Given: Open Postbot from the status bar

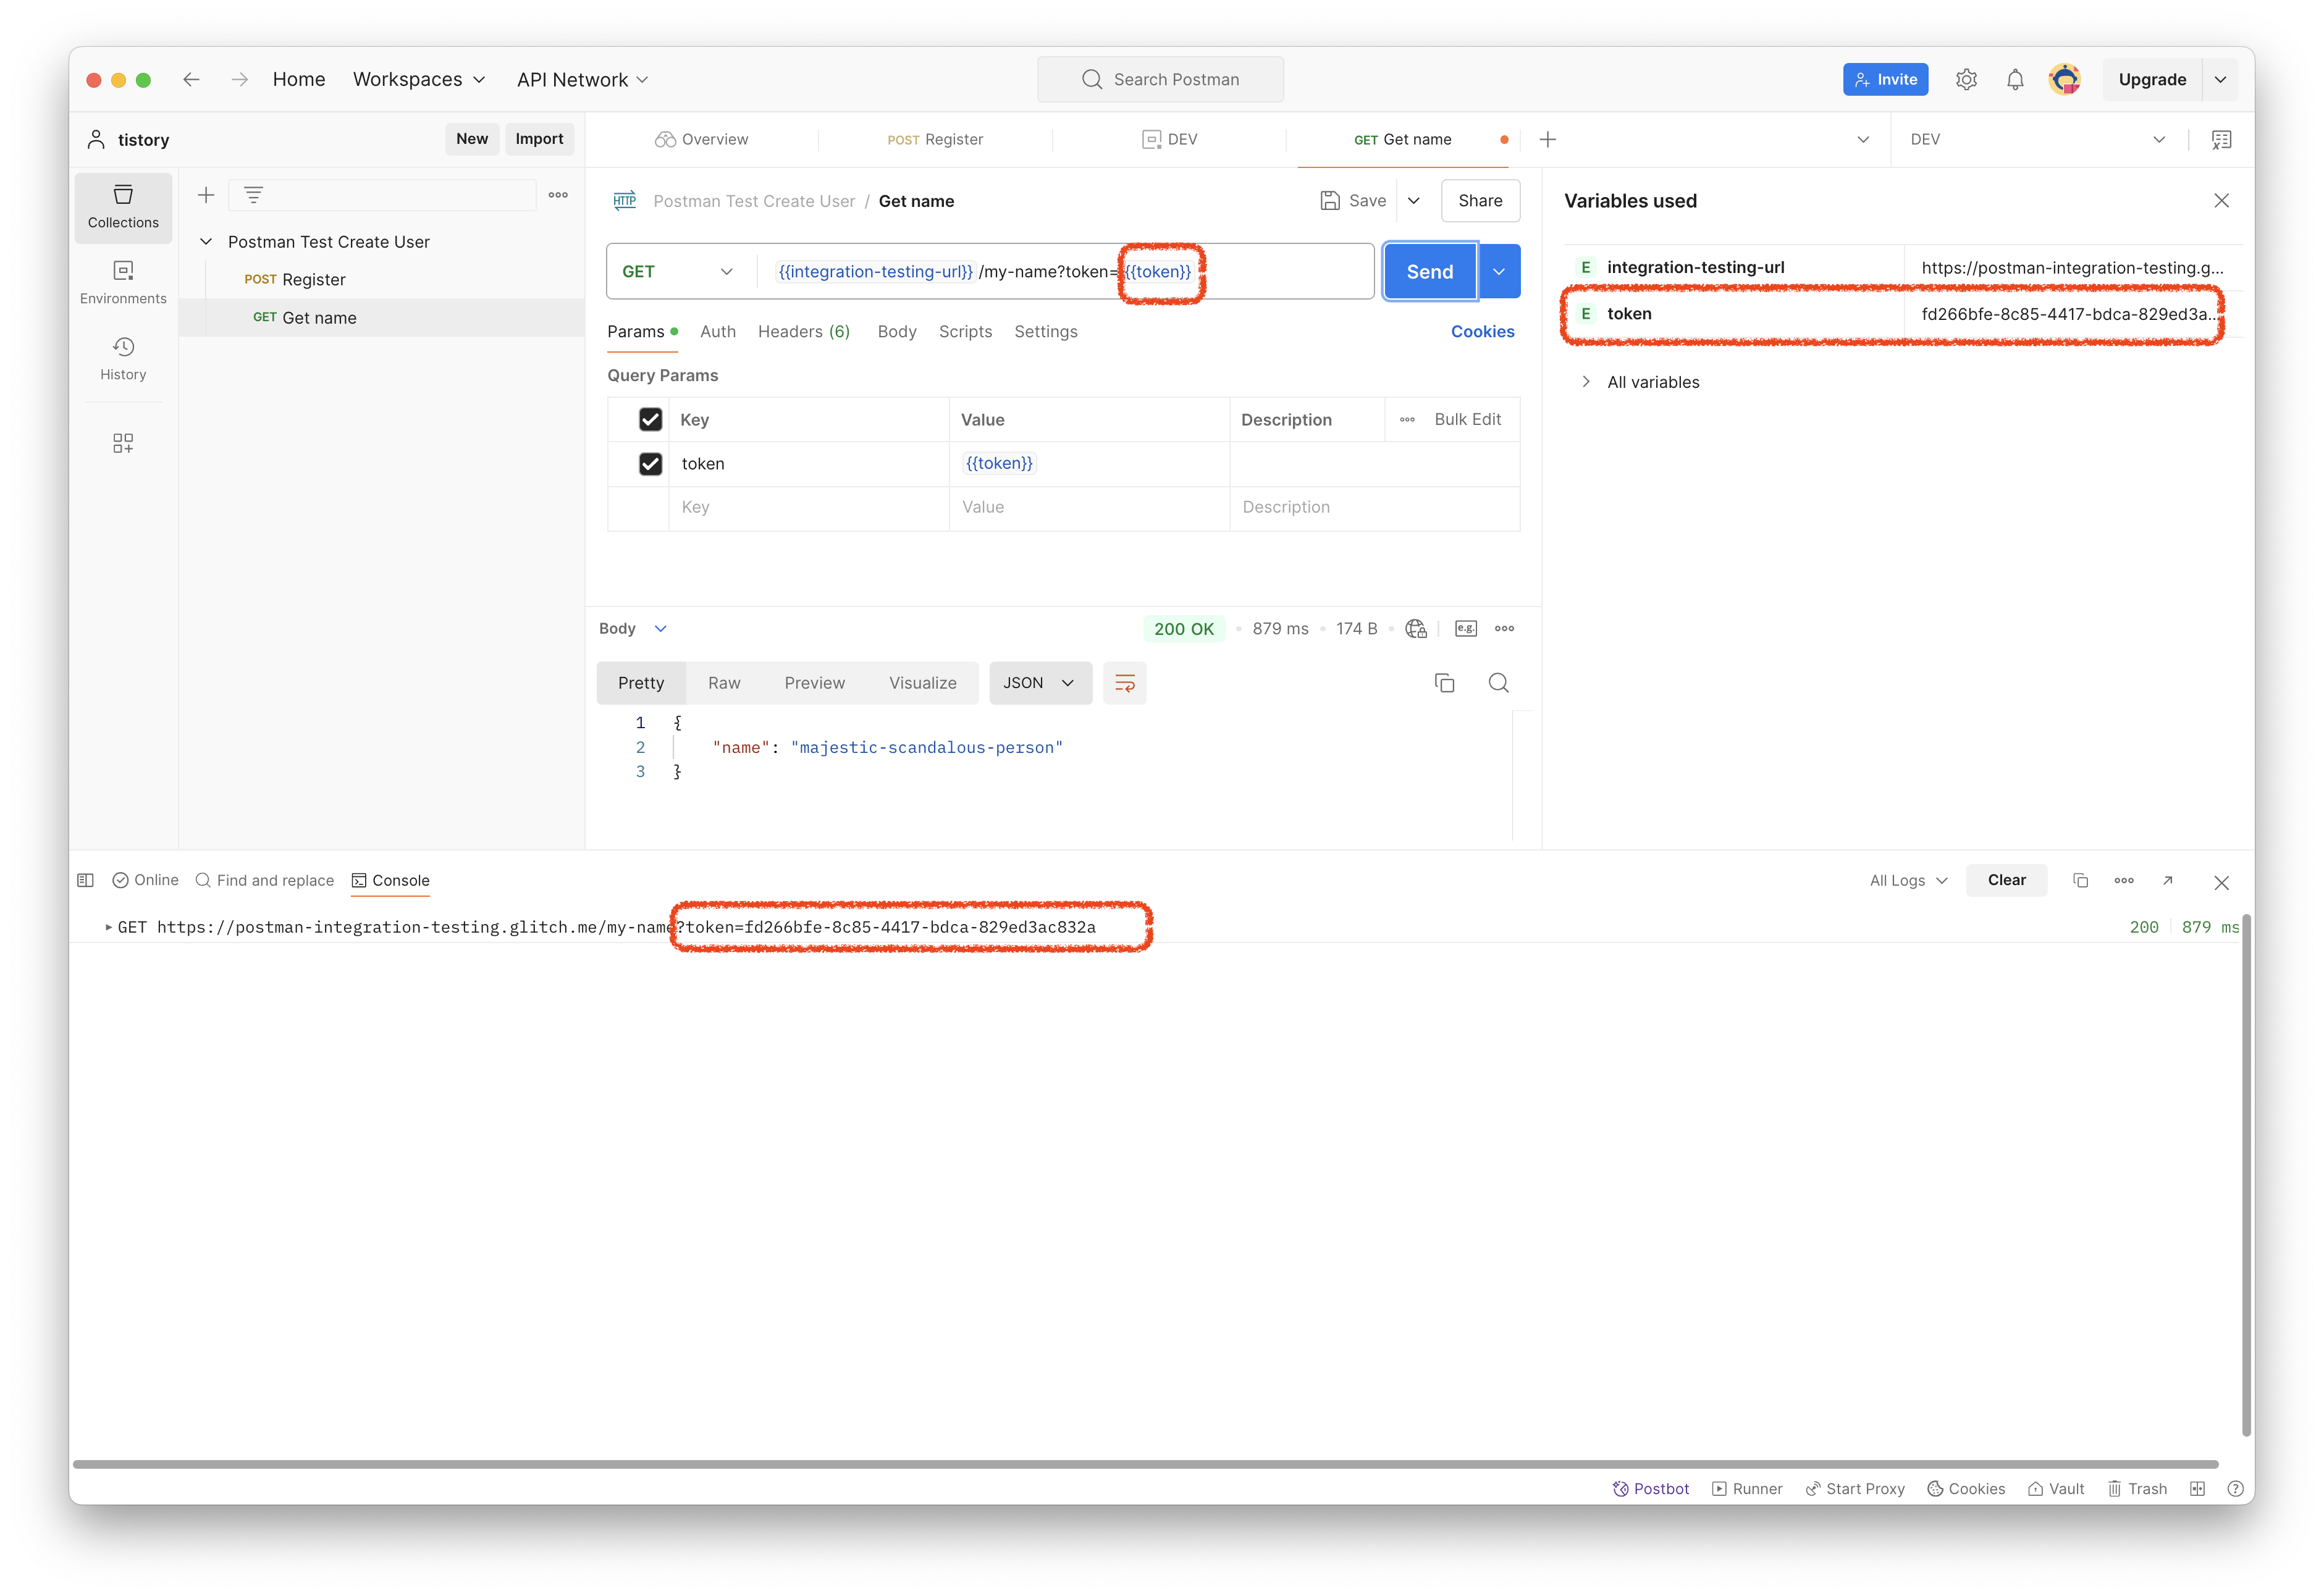Looking at the screenshot, I should point(1651,1489).
